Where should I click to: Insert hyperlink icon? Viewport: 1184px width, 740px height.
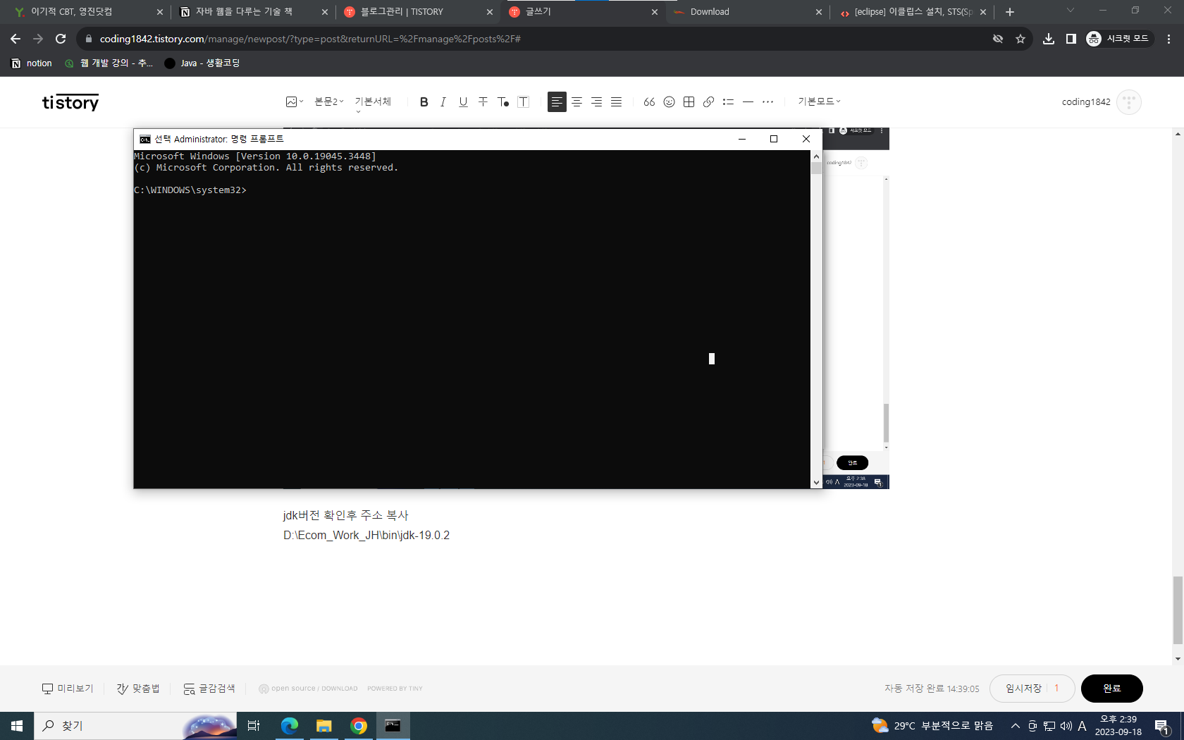(708, 102)
